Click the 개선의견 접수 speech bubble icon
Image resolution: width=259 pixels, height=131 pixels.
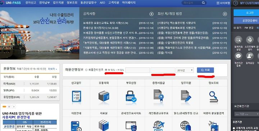pyautogui.click(x=238, y=56)
